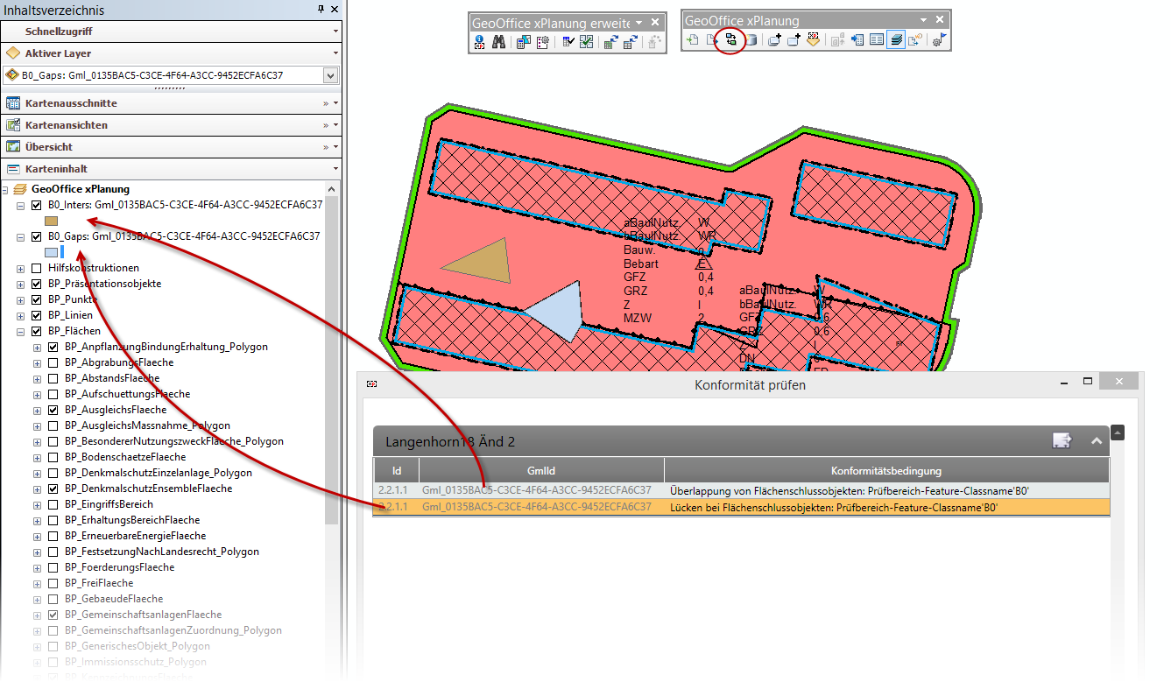Open the Aktiver Layer combo box dropdown
Screen dimensions: 1171x682
[330, 76]
